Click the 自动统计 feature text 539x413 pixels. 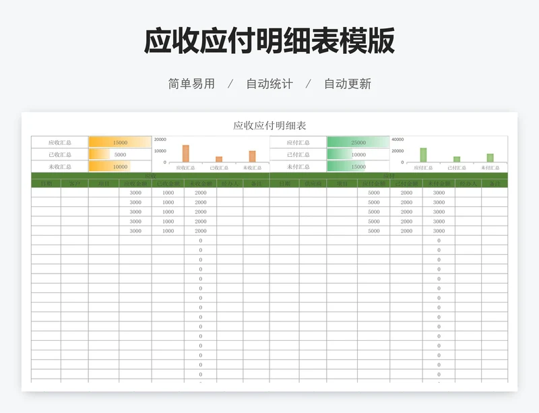tap(269, 84)
